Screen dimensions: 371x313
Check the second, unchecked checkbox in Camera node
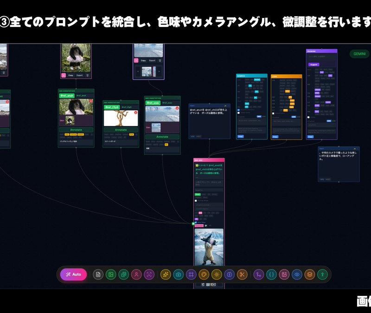pyautogui.click(x=238, y=113)
